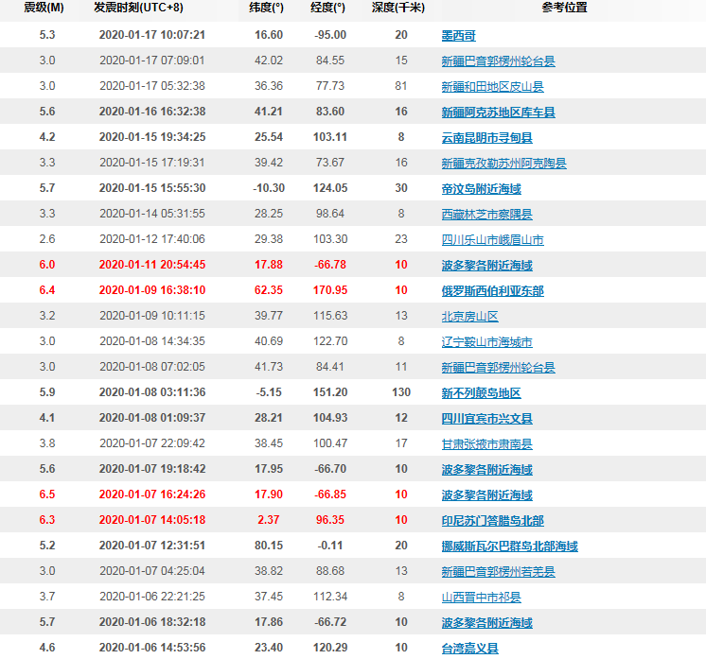Open the 挪威斯瓦尔巴群岛北部海域 link
The image size is (706, 659).
tap(509, 546)
